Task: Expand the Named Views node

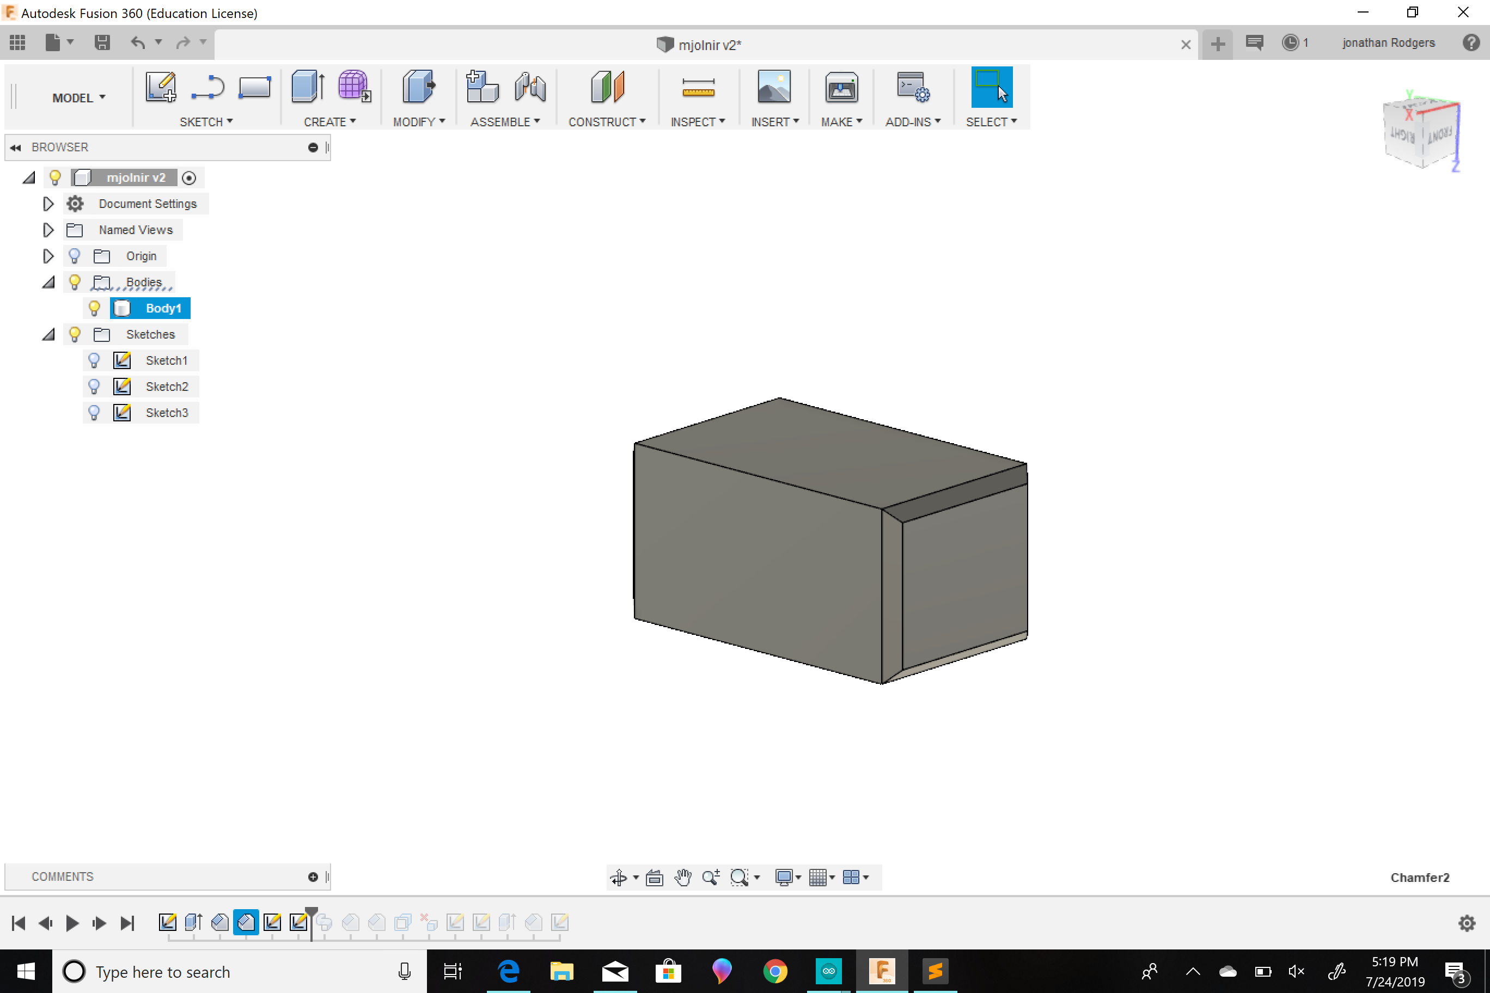Action: coord(48,230)
